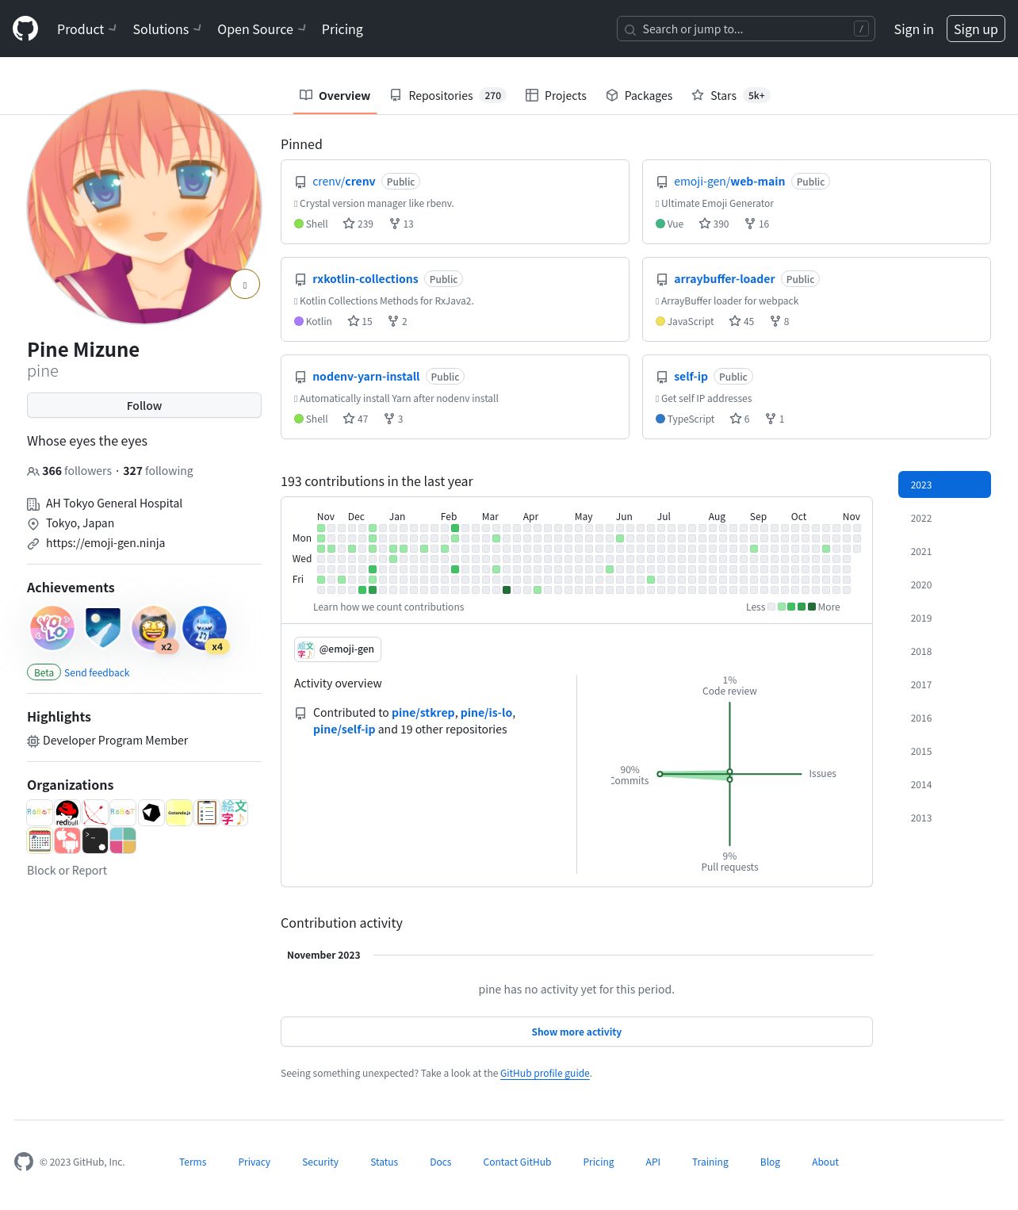Expand the Open Source menu
The height and width of the screenshot is (1210, 1018).
(262, 29)
